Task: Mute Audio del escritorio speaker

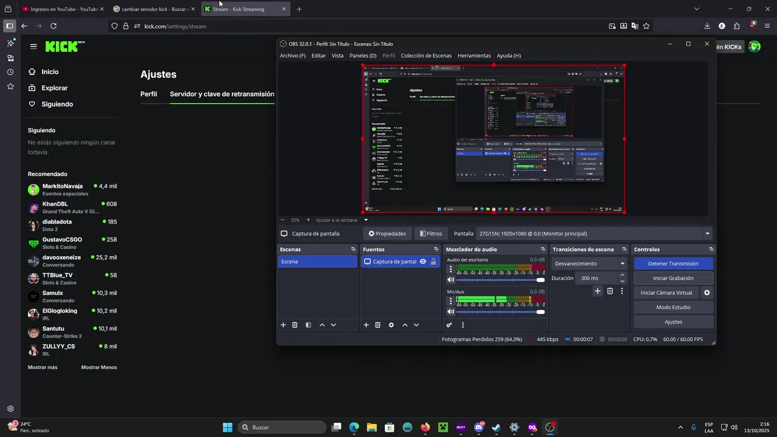Action: point(450,280)
